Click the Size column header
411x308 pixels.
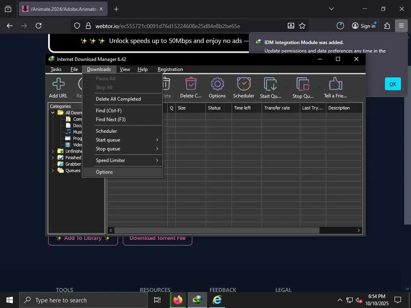pos(190,108)
